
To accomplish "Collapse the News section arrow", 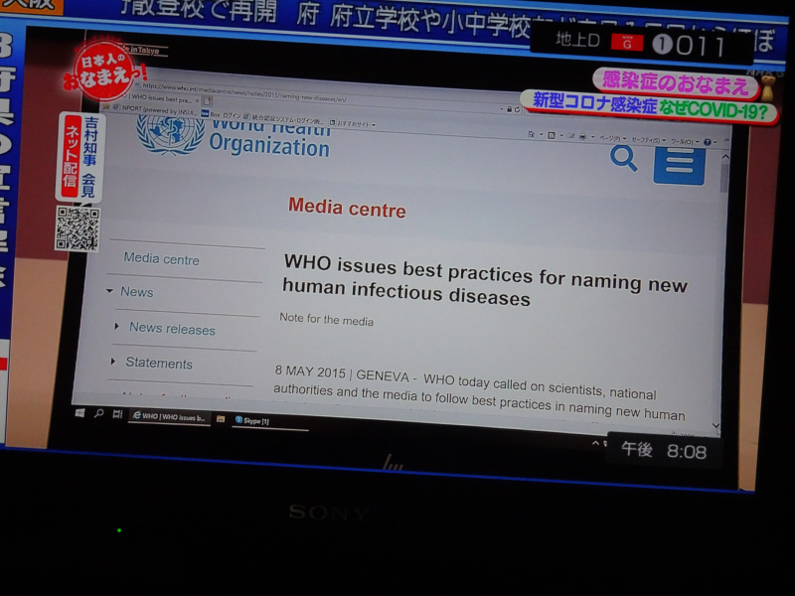I will click(x=109, y=291).
